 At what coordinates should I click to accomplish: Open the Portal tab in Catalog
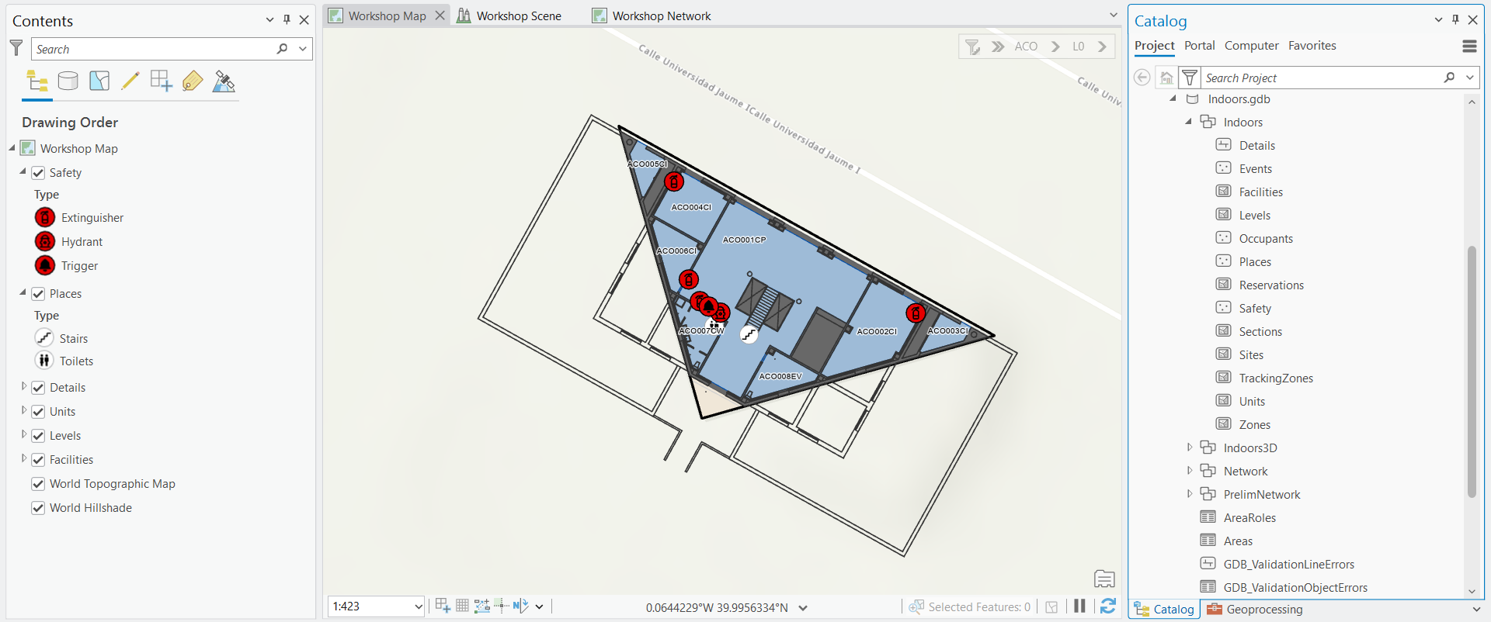click(1199, 46)
